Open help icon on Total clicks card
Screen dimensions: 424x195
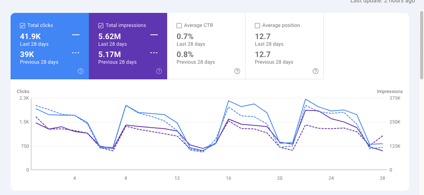pos(81,71)
